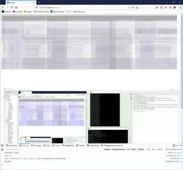Screen dimensions: 183x170
Task: Toggle the sidebar view icon
Action: point(161,7)
